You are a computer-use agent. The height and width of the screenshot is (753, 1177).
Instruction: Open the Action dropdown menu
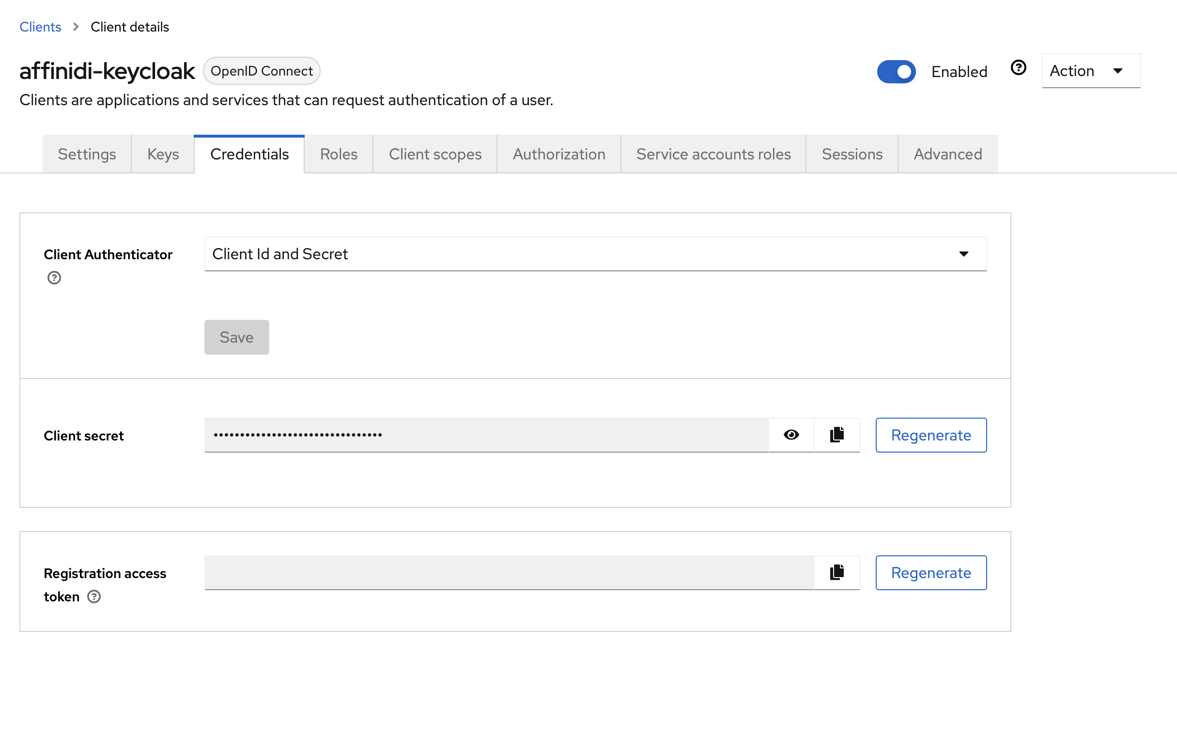click(1091, 71)
